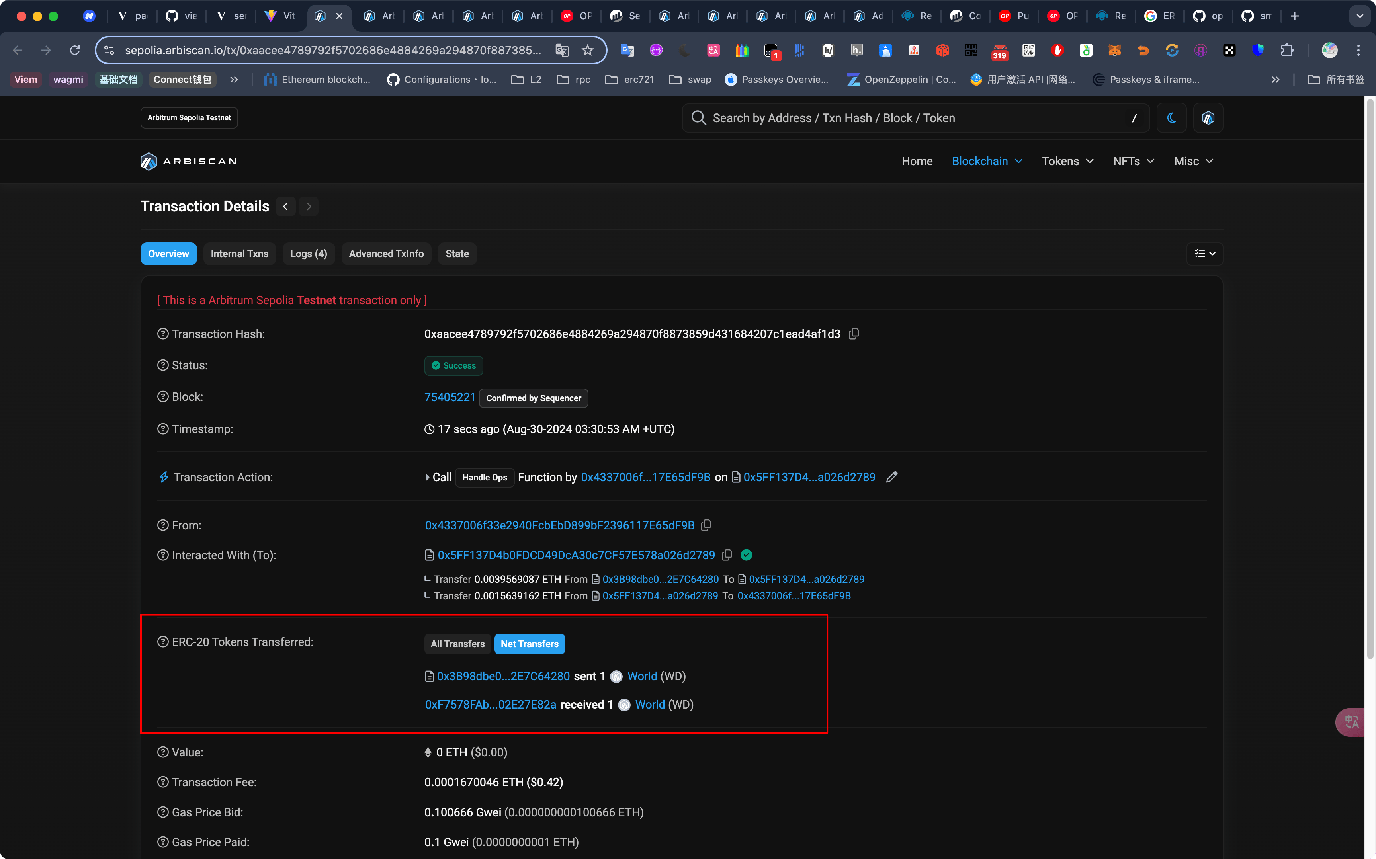The height and width of the screenshot is (859, 1376).
Task: Open the State tab
Action: pyautogui.click(x=457, y=254)
